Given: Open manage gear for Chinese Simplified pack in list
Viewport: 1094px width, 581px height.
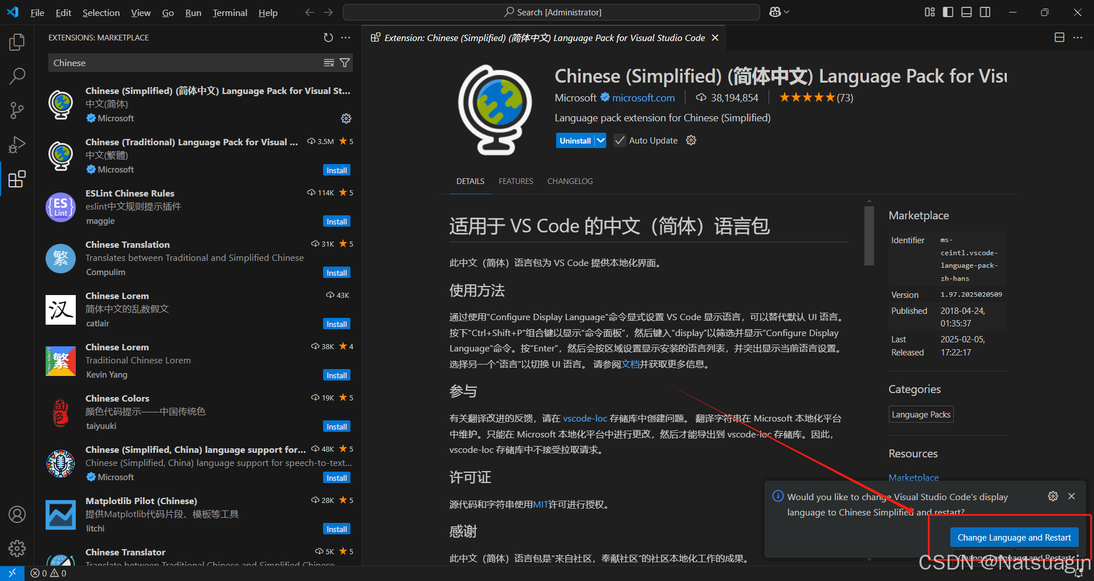Looking at the screenshot, I should coord(346,118).
